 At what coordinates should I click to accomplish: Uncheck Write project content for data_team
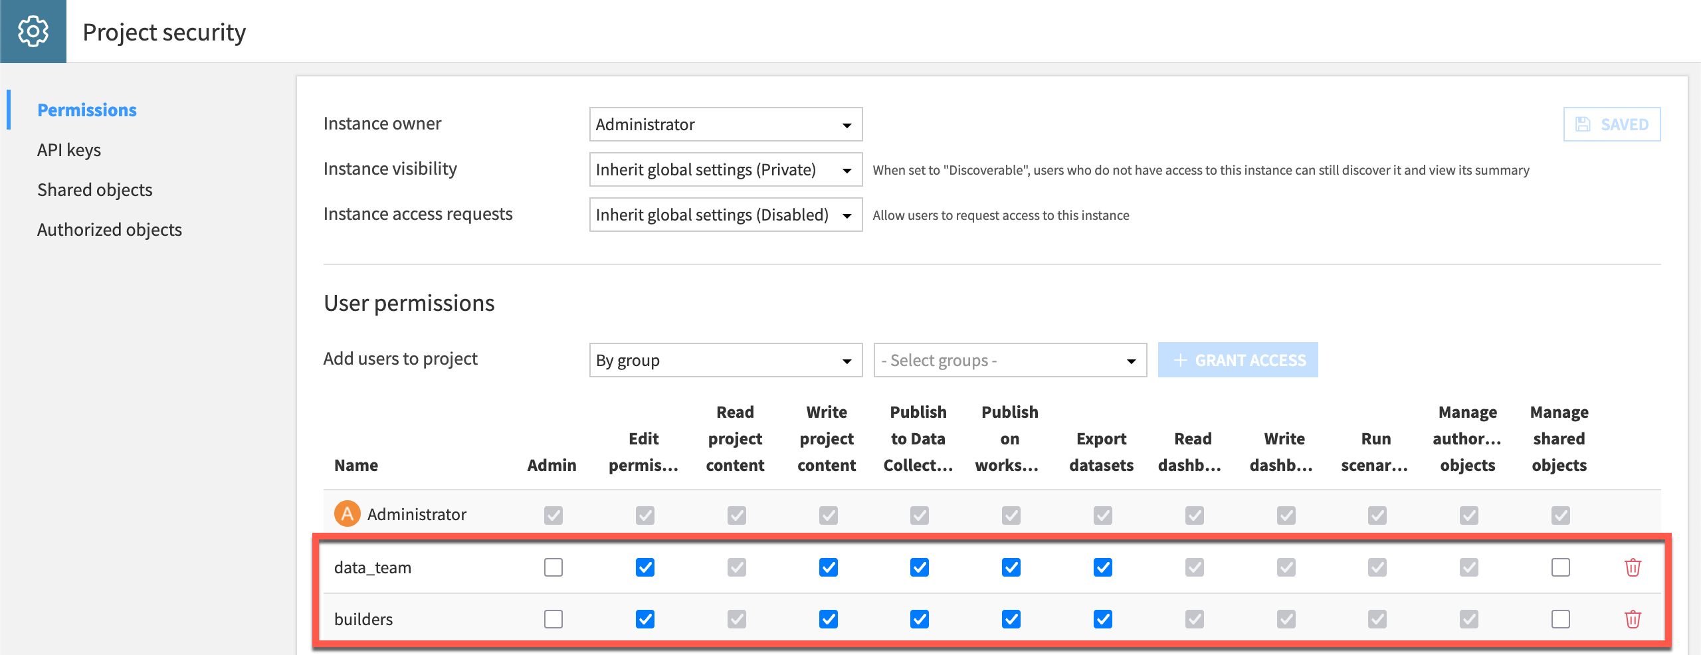[828, 567]
